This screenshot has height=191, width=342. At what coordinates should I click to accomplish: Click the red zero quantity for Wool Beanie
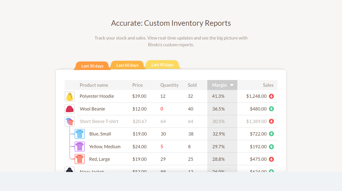(x=162, y=109)
